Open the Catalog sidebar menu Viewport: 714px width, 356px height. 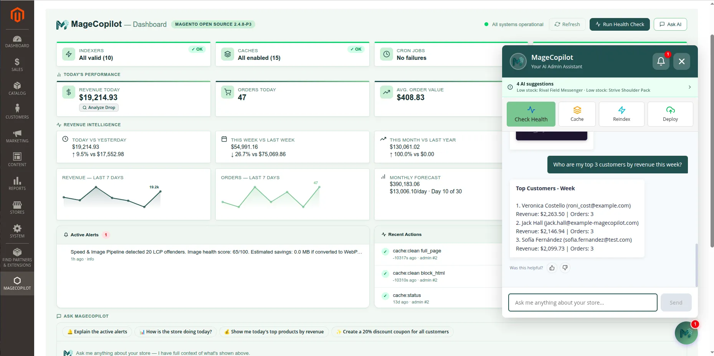(17, 89)
